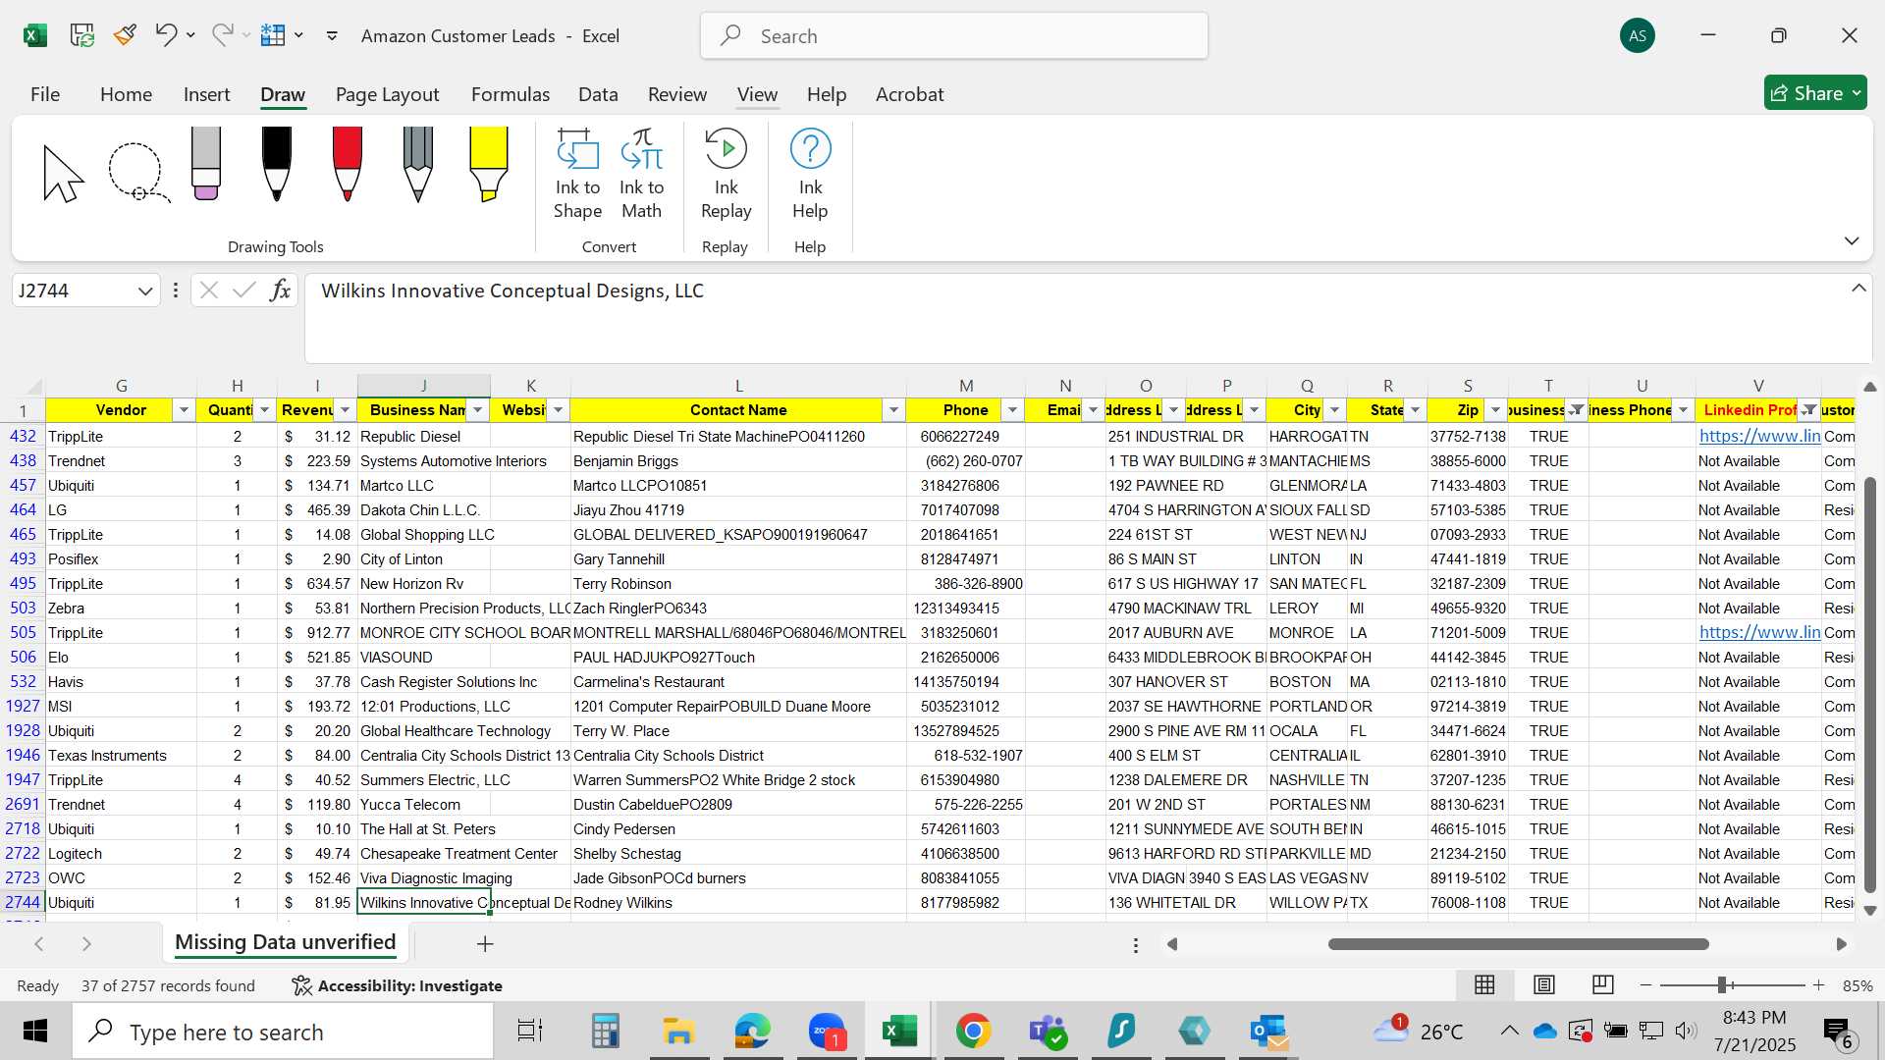The width and height of the screenshot is (1885, 1060).
Task: Go to the next sheet arrow
Action: click(x=86, y=944)
